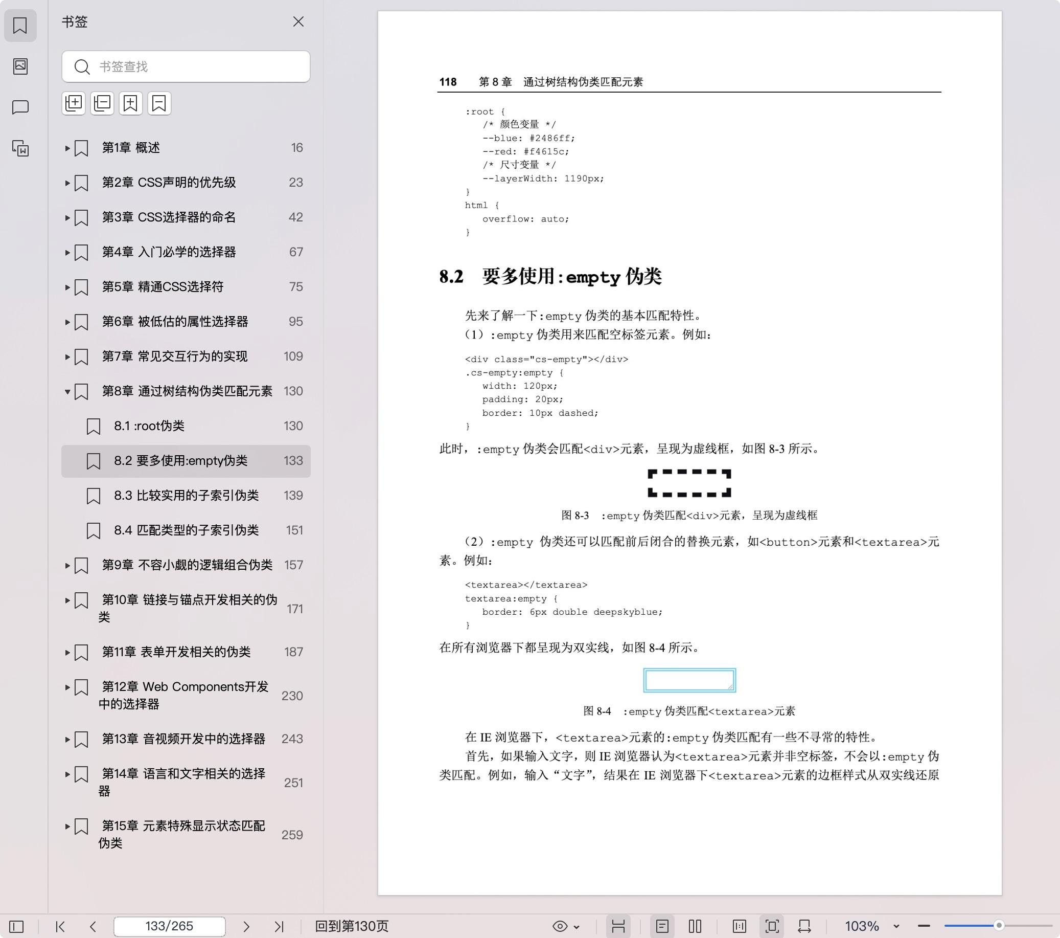Click the expand all bookmarks icon

[74, 103]
